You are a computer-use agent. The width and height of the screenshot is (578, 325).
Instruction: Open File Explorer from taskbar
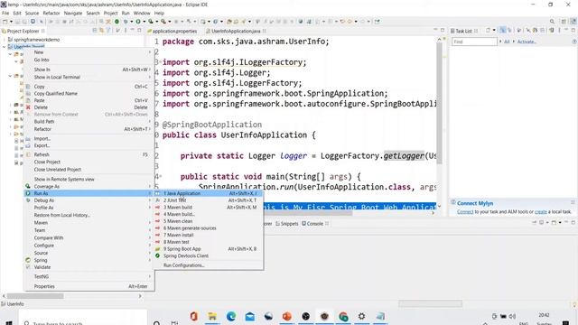click(212, 316)
